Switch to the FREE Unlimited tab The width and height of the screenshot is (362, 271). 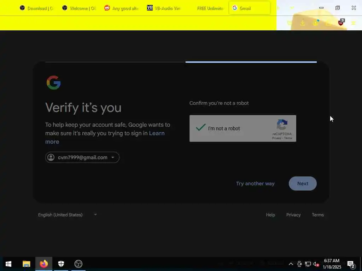pyautogui.click(x=206, y=8)
